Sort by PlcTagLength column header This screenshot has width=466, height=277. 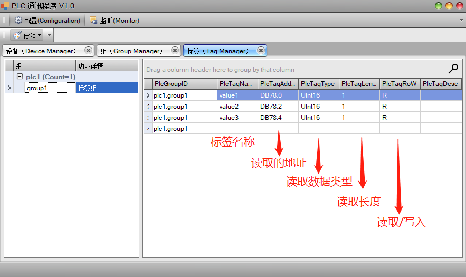[359, 84]
